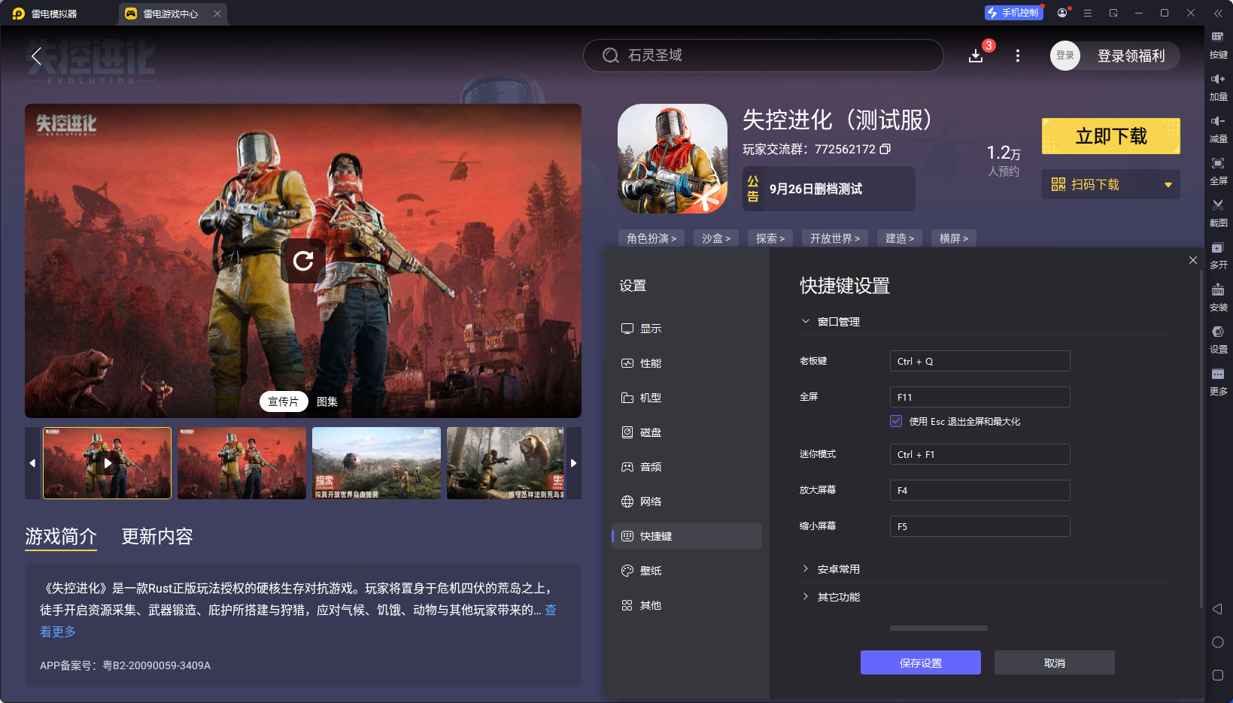Enter fullscreen via 全屏 sidebar icon
Viewport: 1233px width, 703px height.
click(1218, 171)
